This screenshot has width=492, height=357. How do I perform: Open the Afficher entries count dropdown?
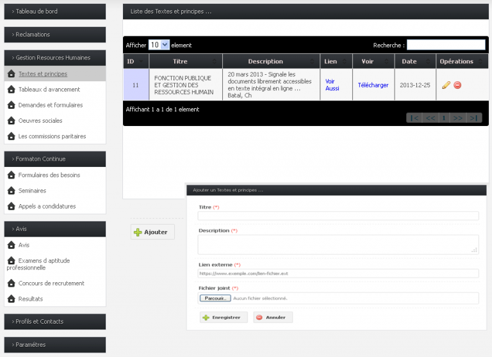point(158,45)
